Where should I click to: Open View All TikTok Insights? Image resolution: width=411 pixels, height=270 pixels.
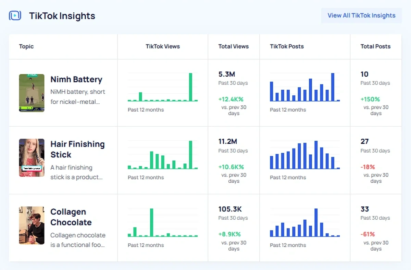[x=361, y=15]
